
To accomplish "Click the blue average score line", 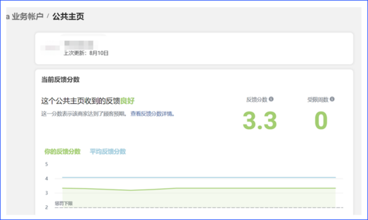I will [x=198, y=178].
